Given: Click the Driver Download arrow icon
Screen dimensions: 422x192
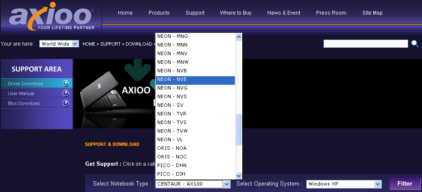Looking at the screenshot, I should [66, 84].
